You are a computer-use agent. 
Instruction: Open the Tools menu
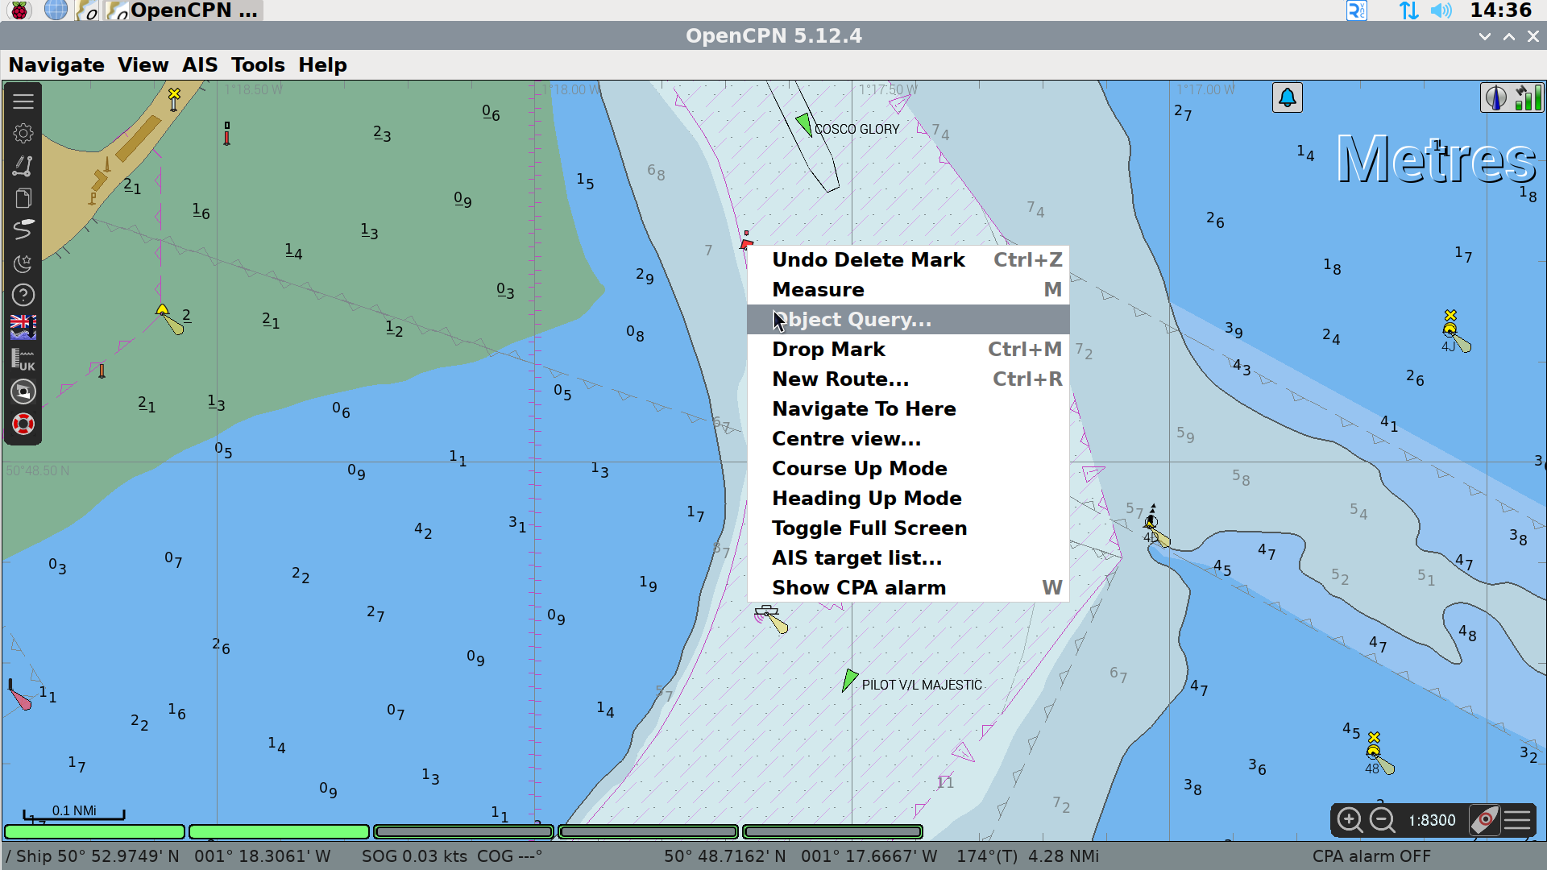pyautogui.click(x=258, y=65)
